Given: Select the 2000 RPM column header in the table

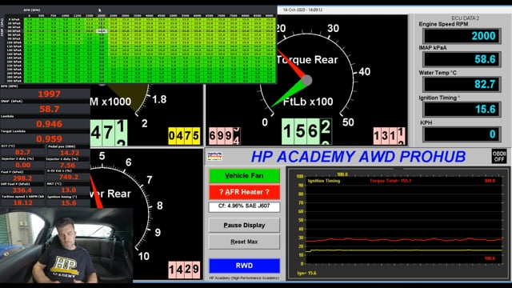Looking at the screenshot, I should coord(102,15).
